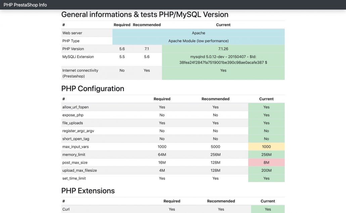The width and height of the screenshot is (346, 213).
Task: Click the PHP Configuration section heading
Action: click(92, 89)
